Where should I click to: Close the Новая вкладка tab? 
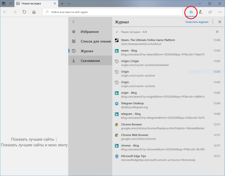point(55,3)
